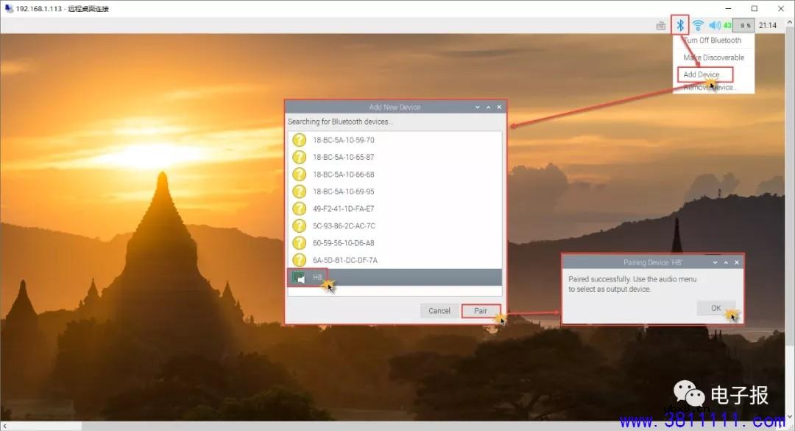Cancel the Add New Device dialog
Viewport: 795px width, 431px height.
439,311
